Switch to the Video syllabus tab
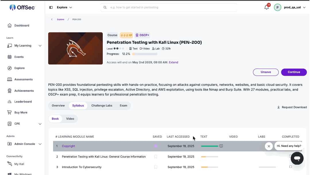 70,119
